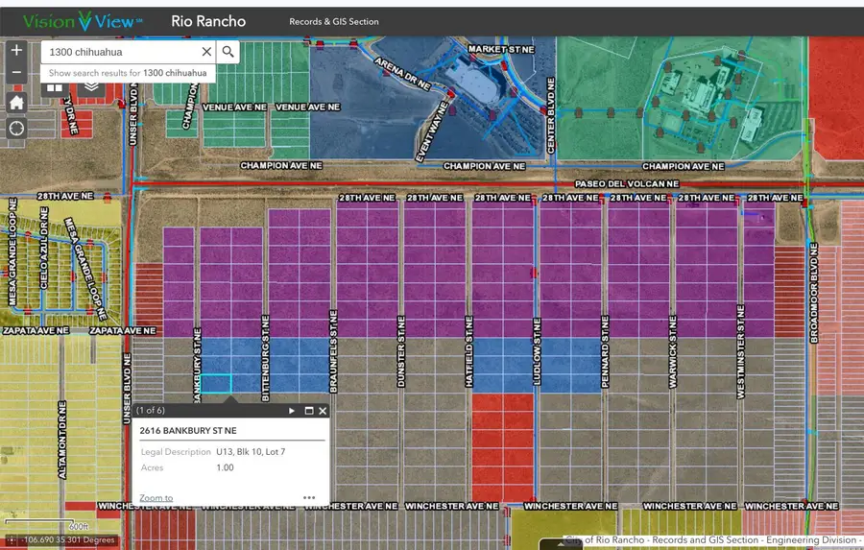Viewport: 864px width, 550px height.
Task: Show next feature in the popup
Action: [292, 411]
